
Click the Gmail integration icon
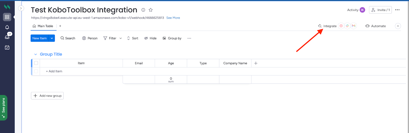point(354,26)
